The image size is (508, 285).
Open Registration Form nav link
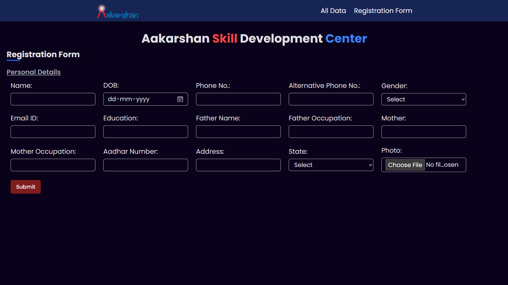point(383,11)
